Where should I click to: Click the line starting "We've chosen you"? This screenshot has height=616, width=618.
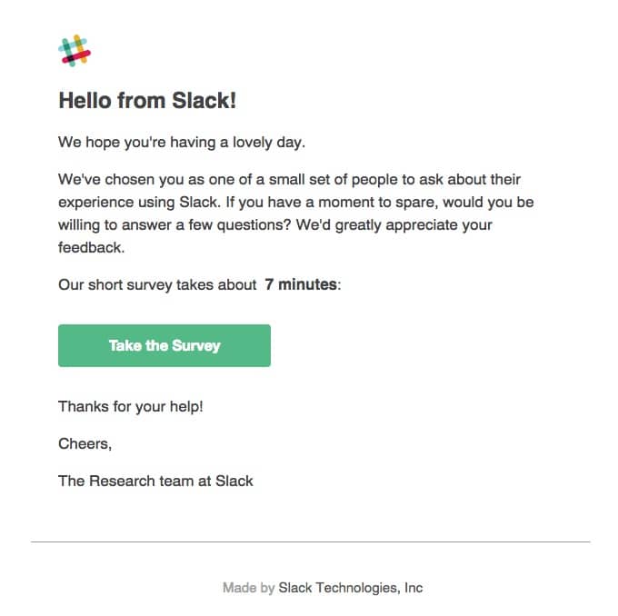pyautogui.click(x=289, y=179)
